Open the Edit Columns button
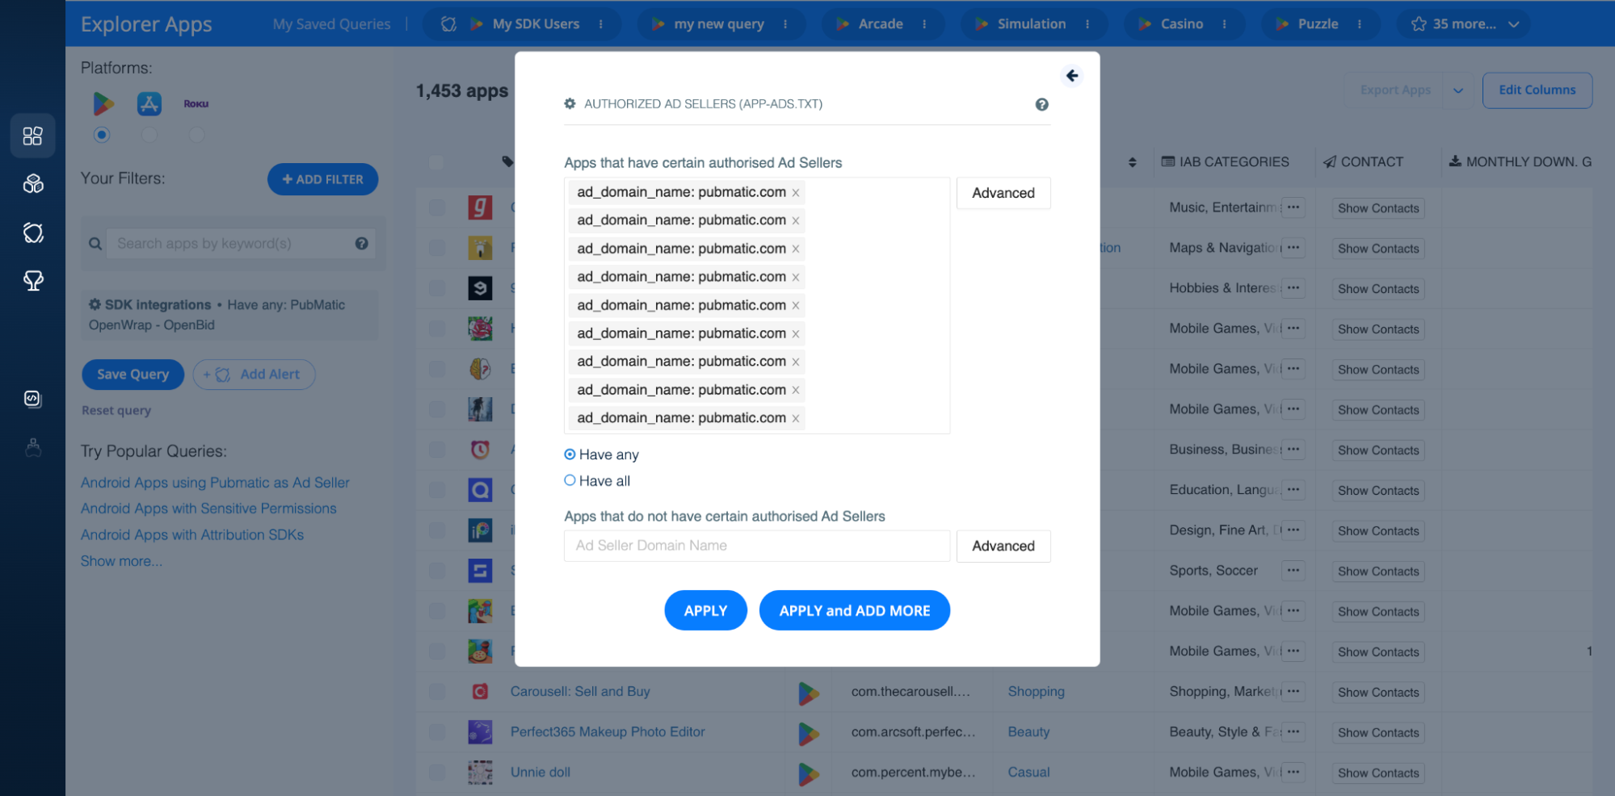 pos(1537,90)
